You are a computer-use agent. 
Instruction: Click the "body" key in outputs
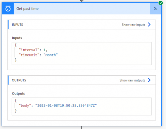(x=25, y=105)
